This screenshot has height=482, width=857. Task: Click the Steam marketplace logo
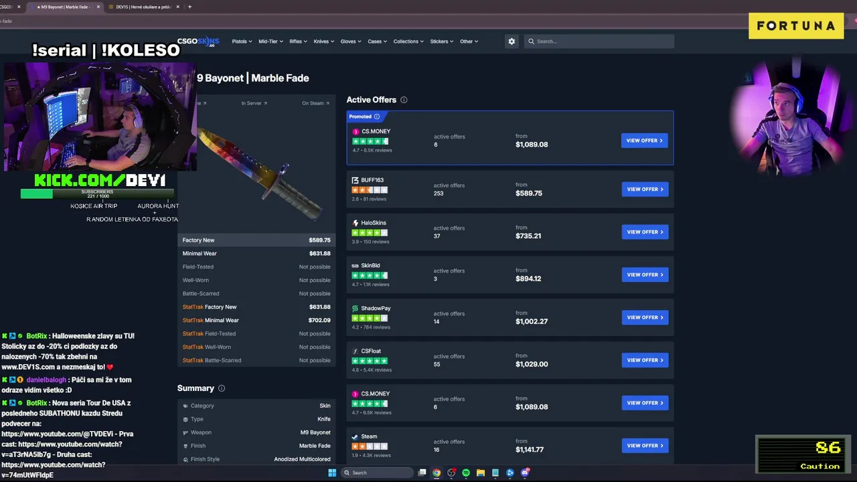pyautogui.click(x=355, y=436)
